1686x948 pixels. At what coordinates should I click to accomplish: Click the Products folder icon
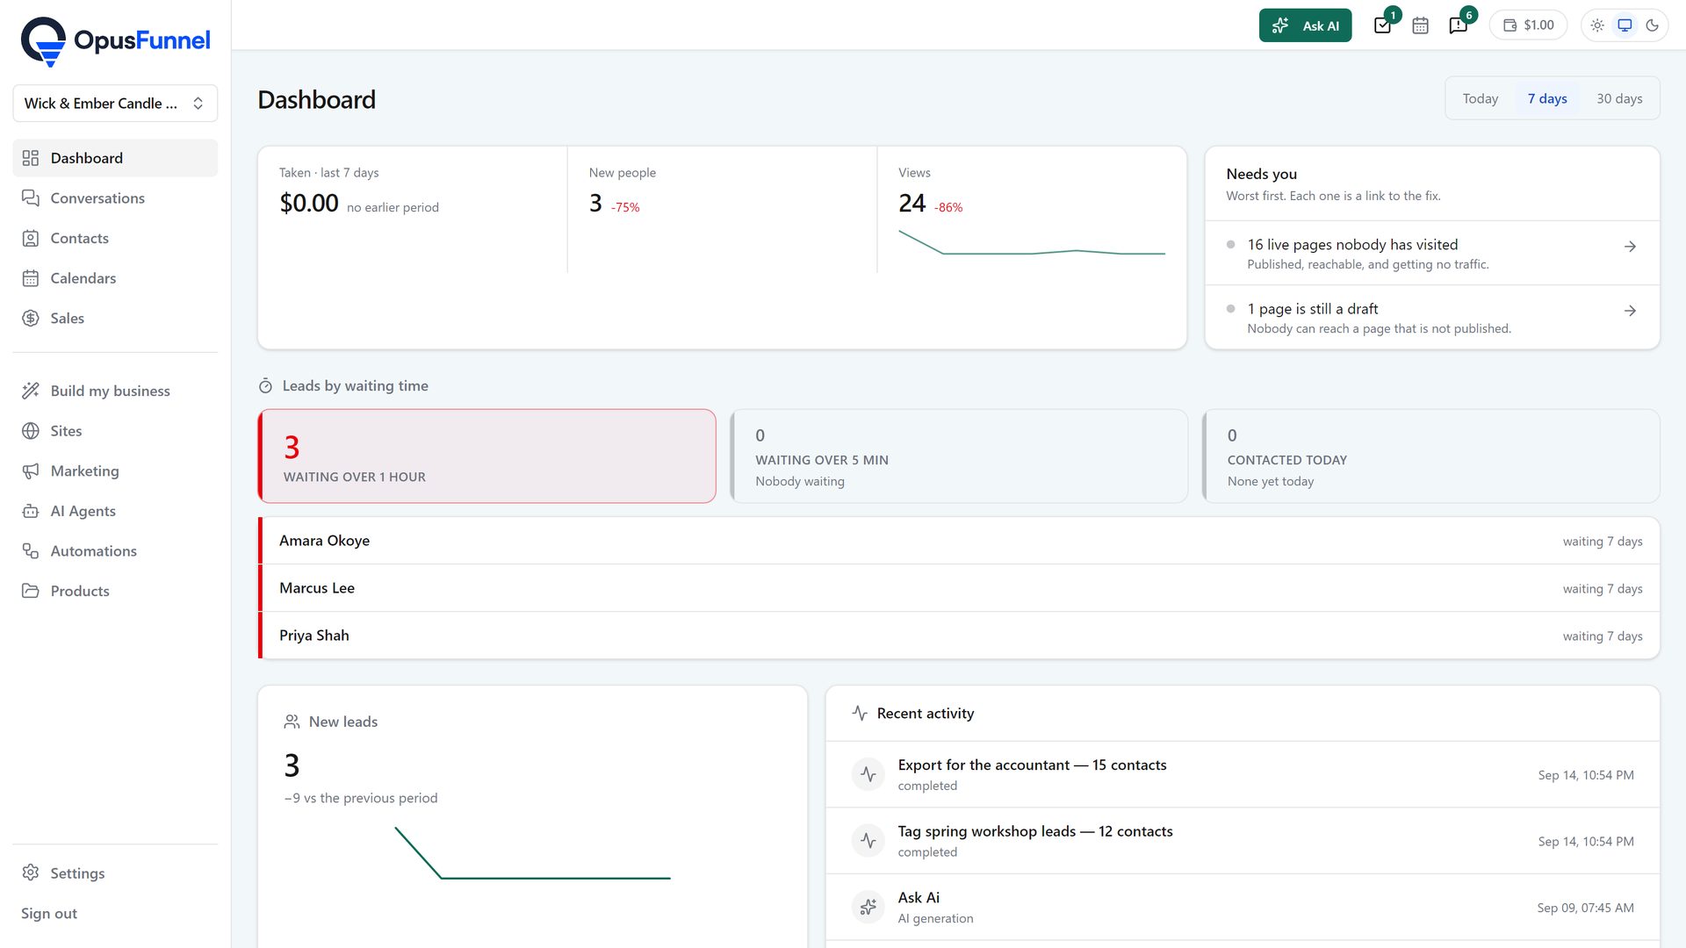pyautogui.click(x=31, y=591)
